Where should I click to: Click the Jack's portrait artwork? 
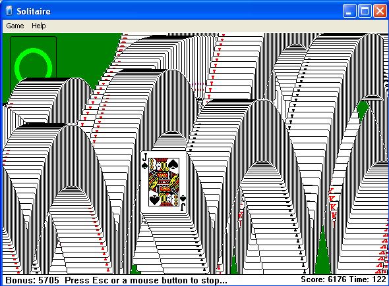point(164,182)
